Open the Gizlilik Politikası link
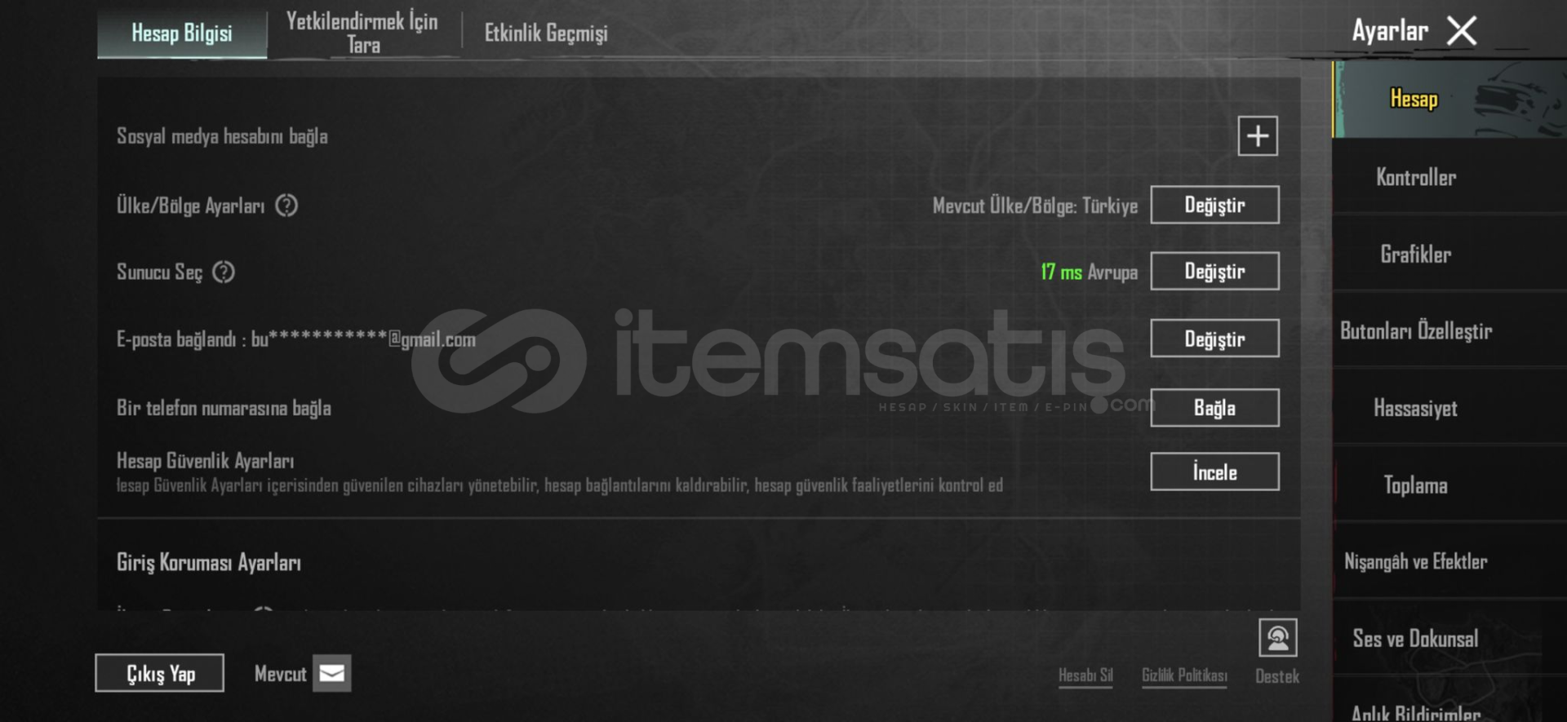 coord(1184,675)
